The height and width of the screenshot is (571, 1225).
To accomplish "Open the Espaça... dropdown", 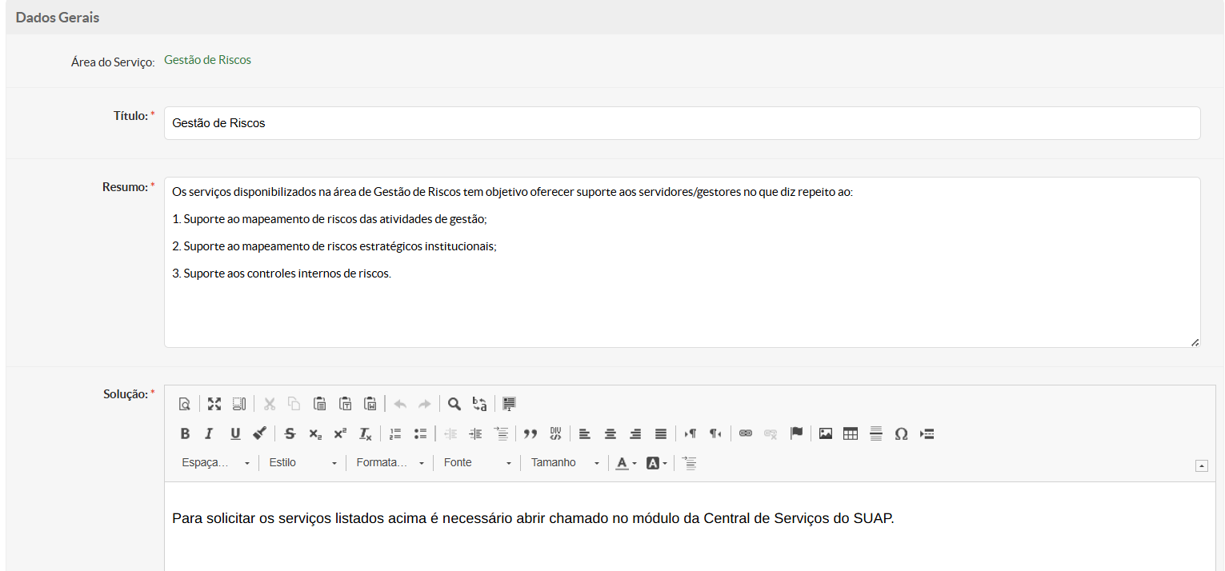I will [216, 463].
